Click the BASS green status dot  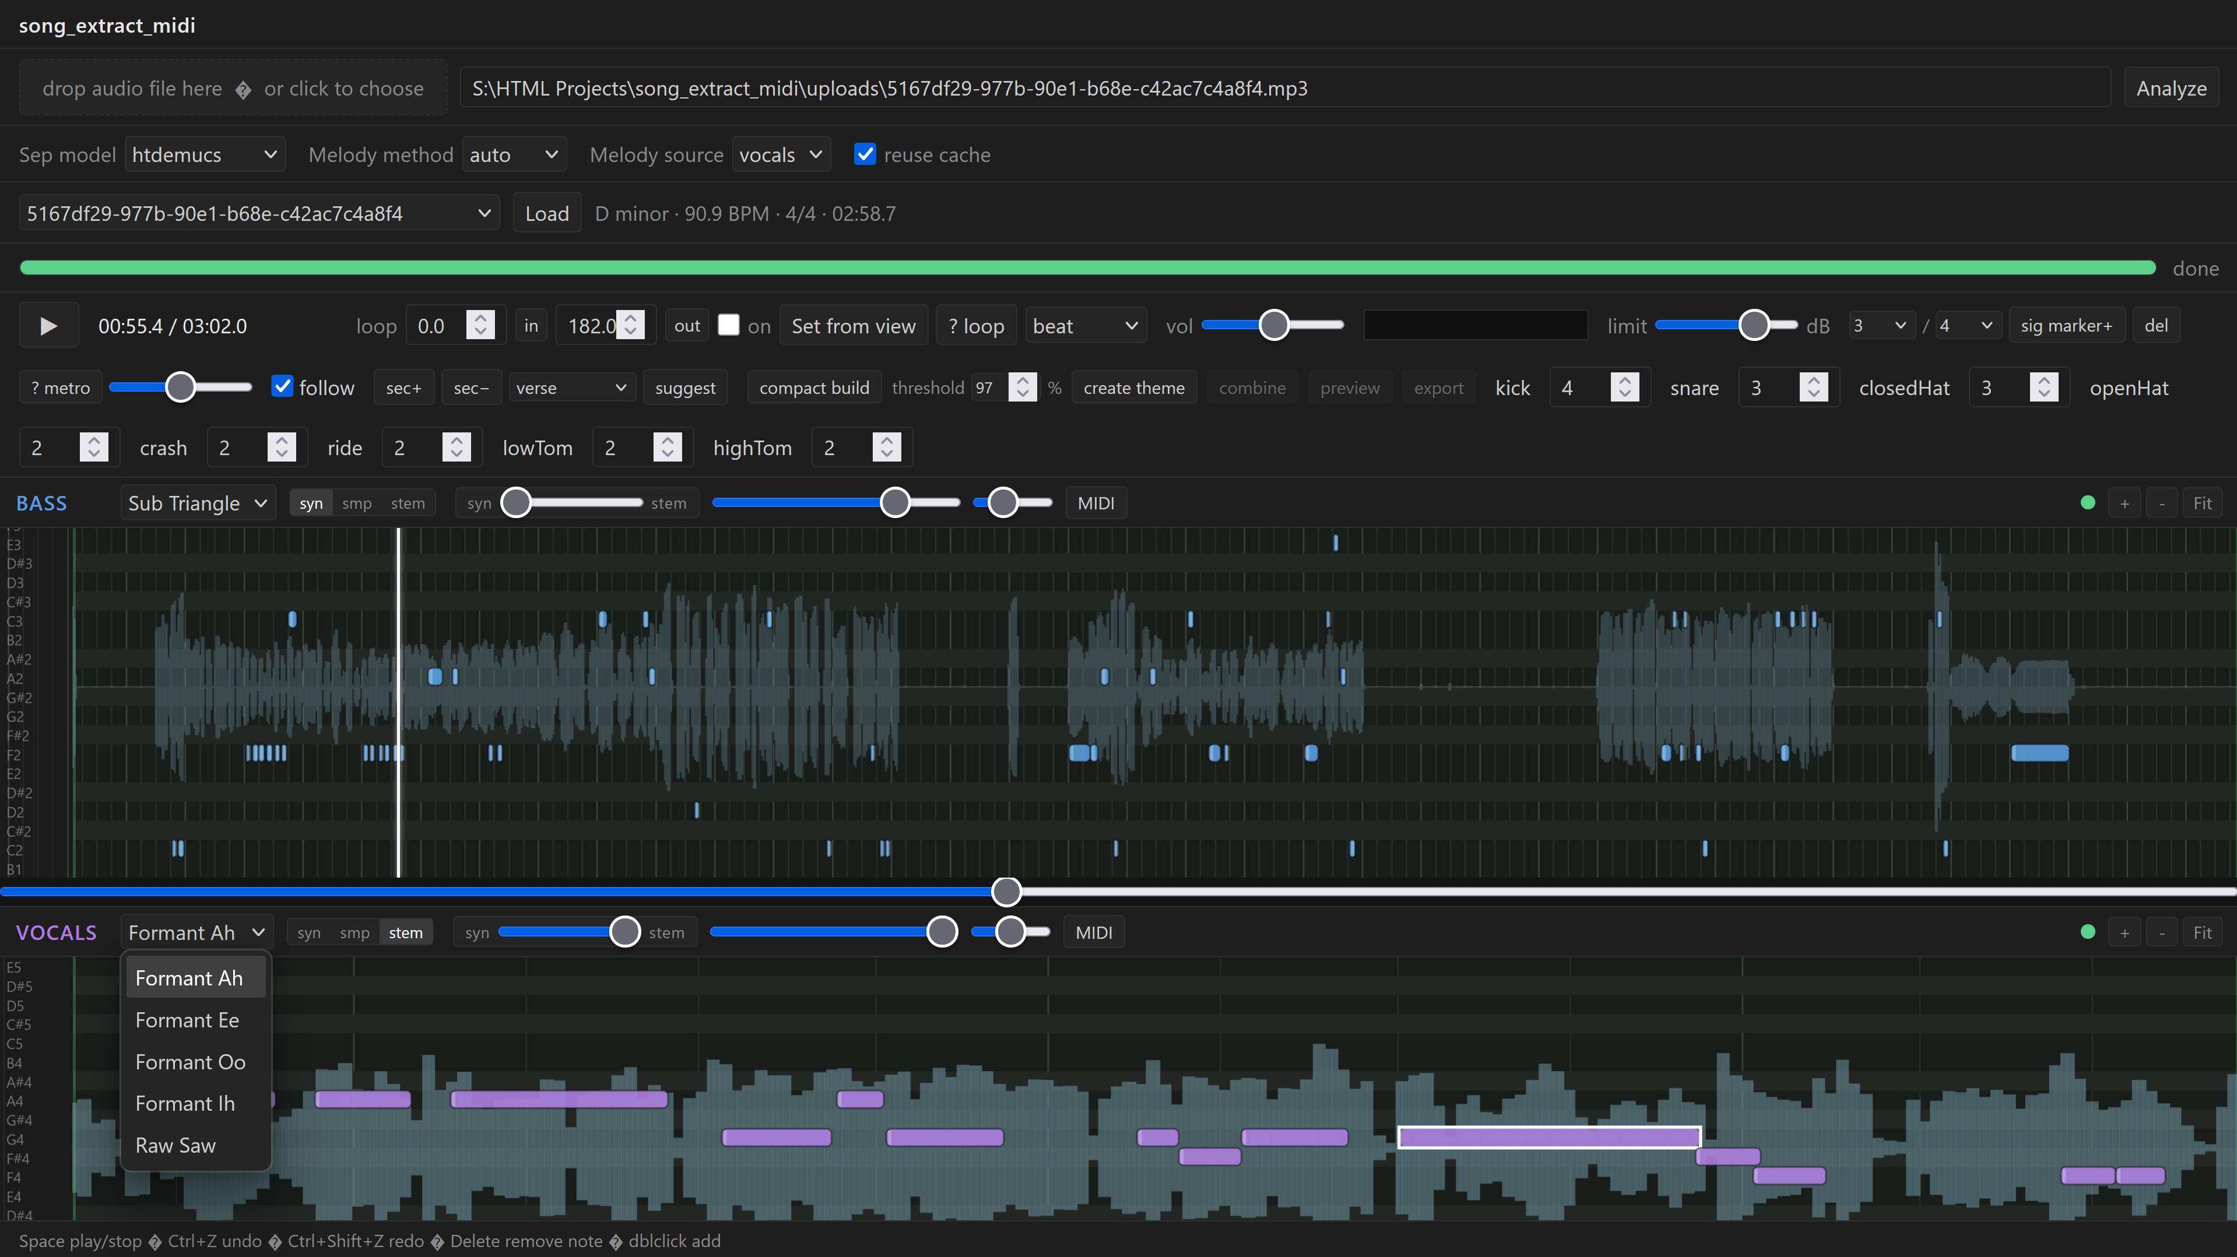click(x=2088, y=503)
